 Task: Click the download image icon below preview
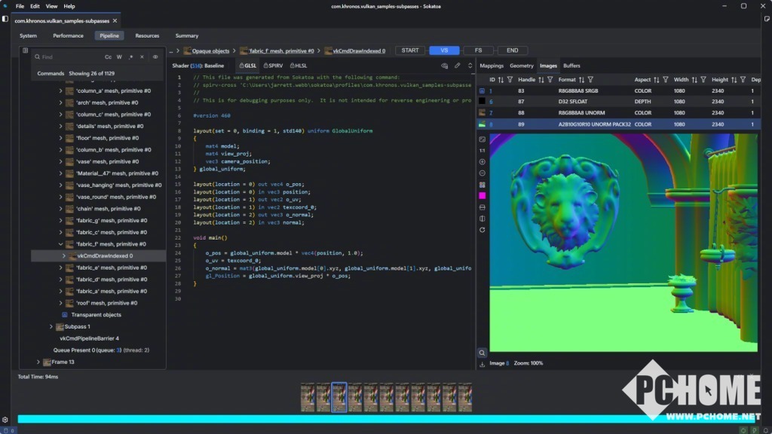(482, 364)
